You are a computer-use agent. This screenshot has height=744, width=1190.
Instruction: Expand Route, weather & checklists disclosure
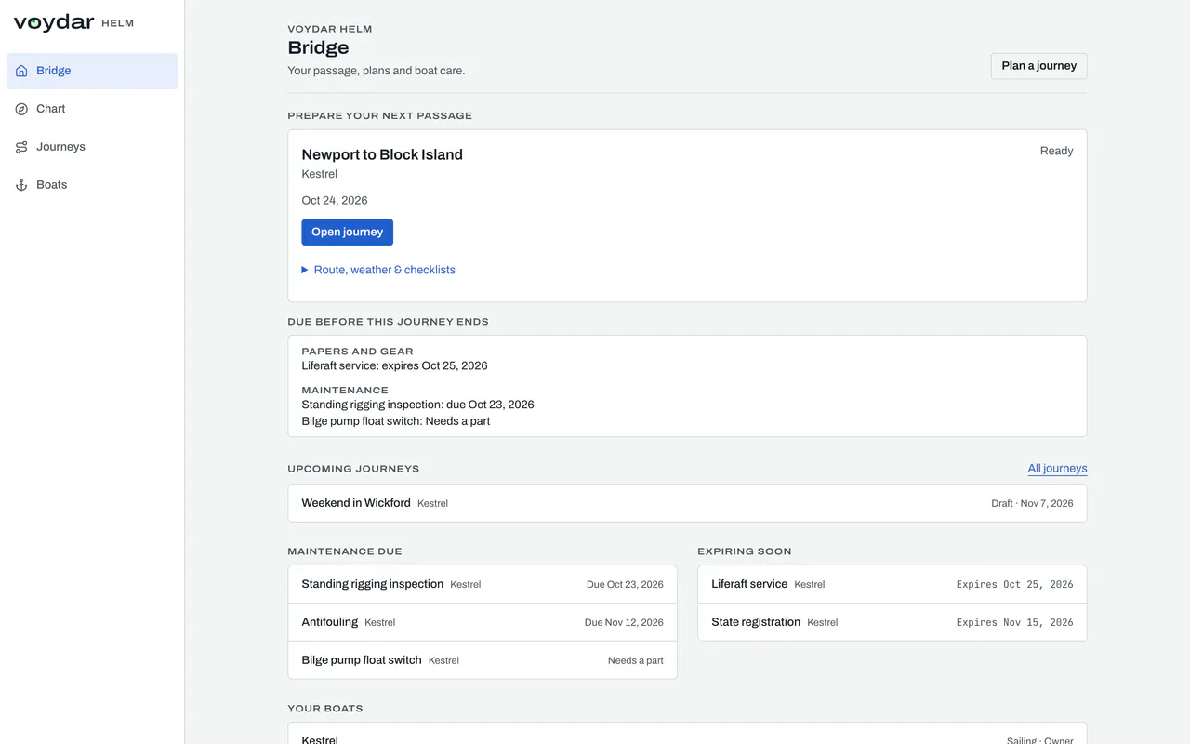click(x=378, y=270)
